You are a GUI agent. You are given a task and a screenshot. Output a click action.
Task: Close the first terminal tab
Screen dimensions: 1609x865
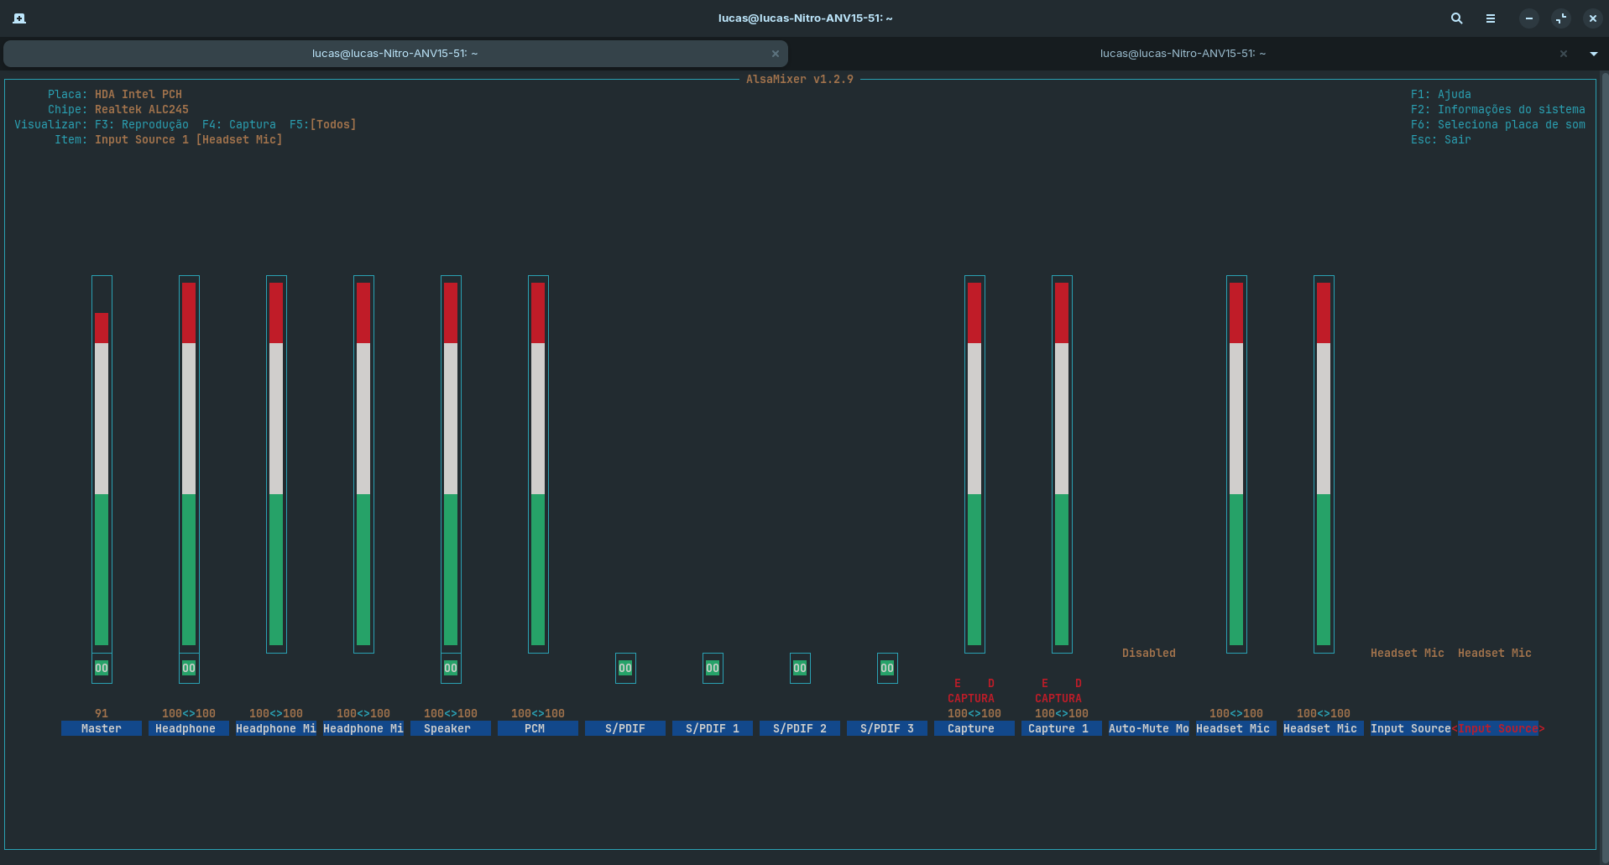point(775,54)
